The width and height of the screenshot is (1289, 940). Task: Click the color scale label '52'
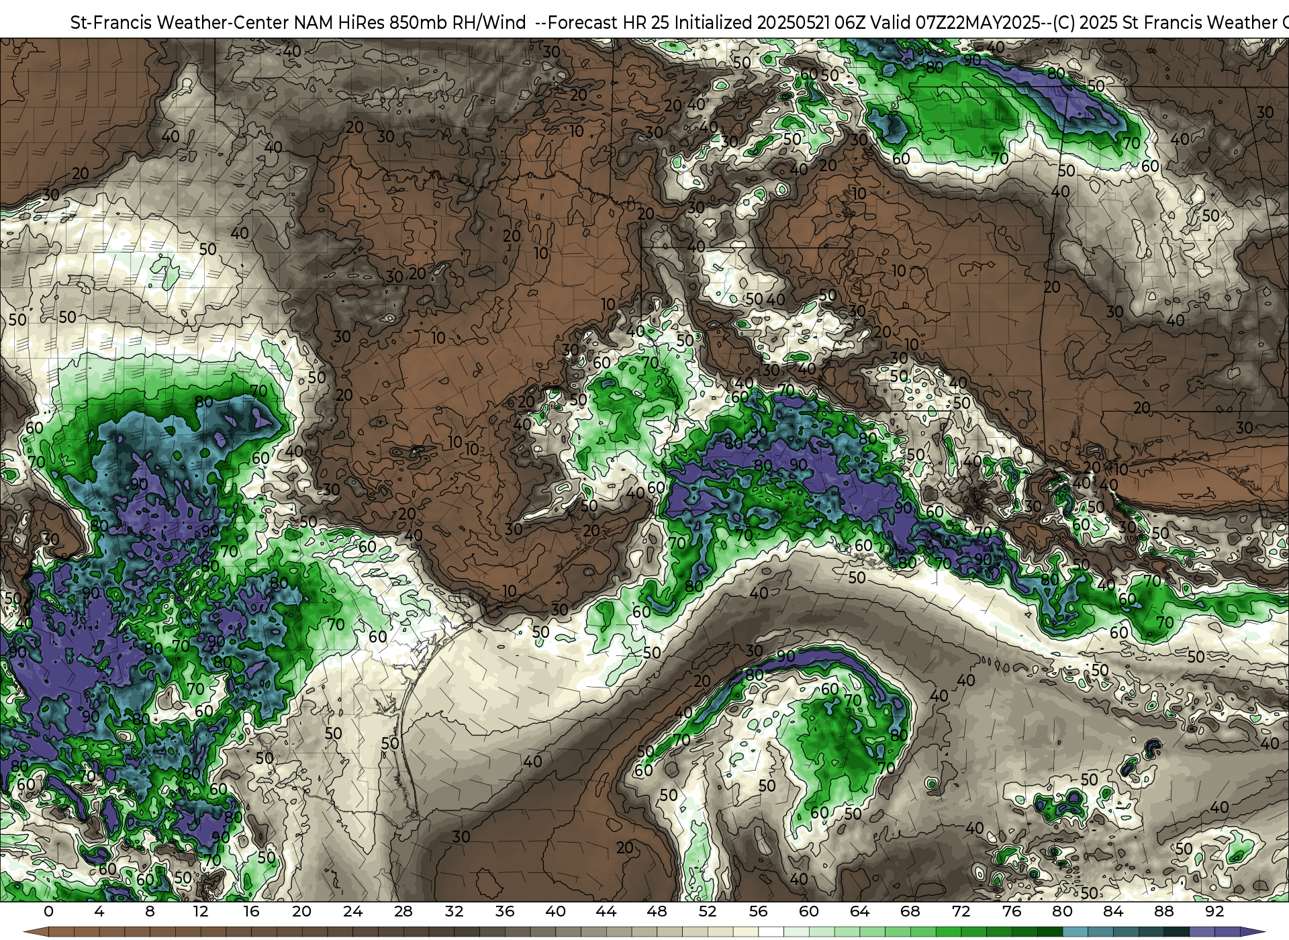(708, 911)
